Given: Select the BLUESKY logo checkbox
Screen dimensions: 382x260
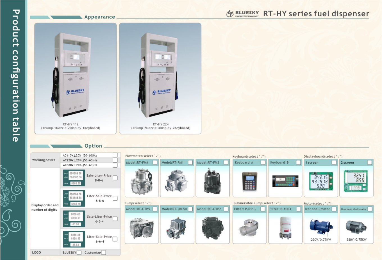Looking at the screenshot, I should 79,252.
